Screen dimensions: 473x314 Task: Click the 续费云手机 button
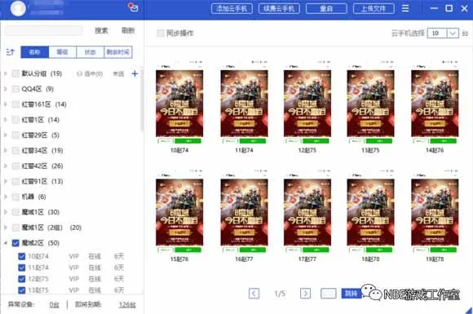click(x=279, y=8)
